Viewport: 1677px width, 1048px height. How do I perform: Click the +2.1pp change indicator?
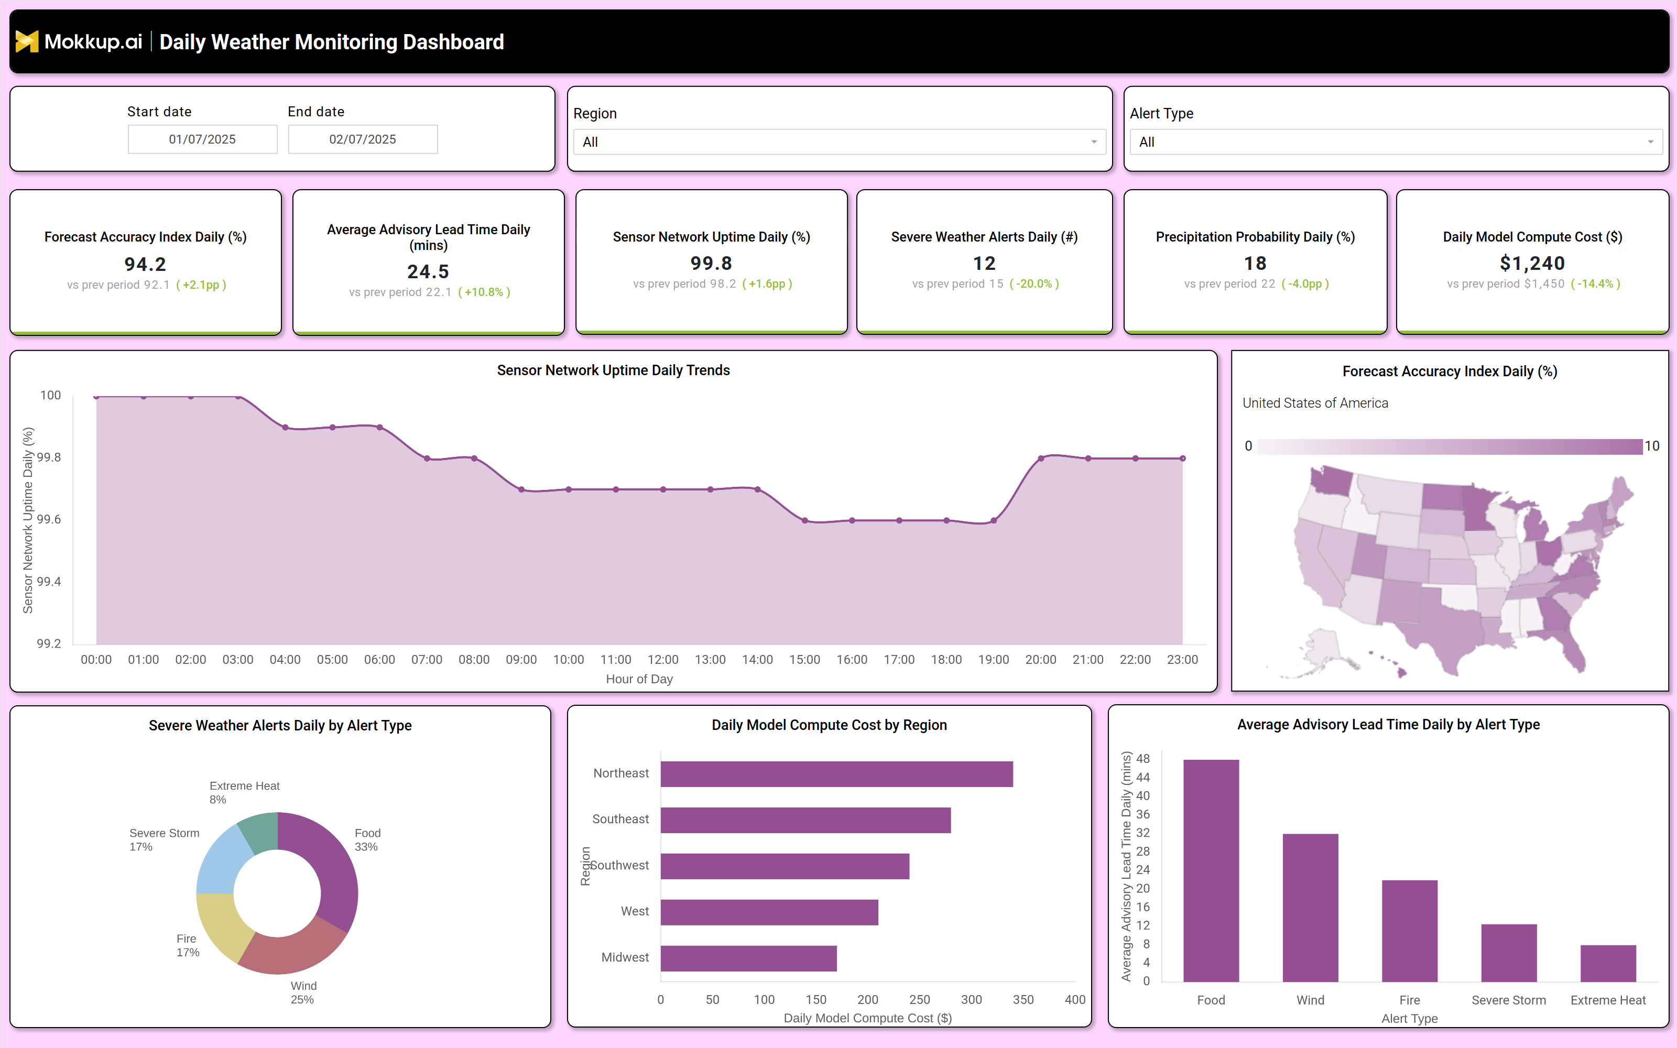[201, 285]
